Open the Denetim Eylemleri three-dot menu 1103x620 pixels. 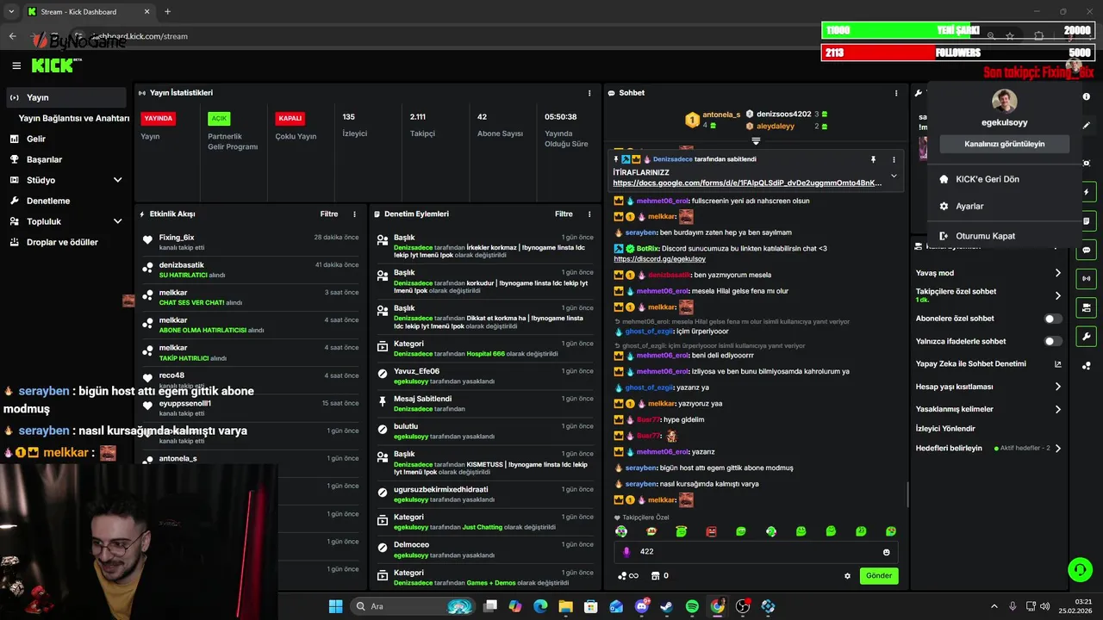(x=589, y=214)
